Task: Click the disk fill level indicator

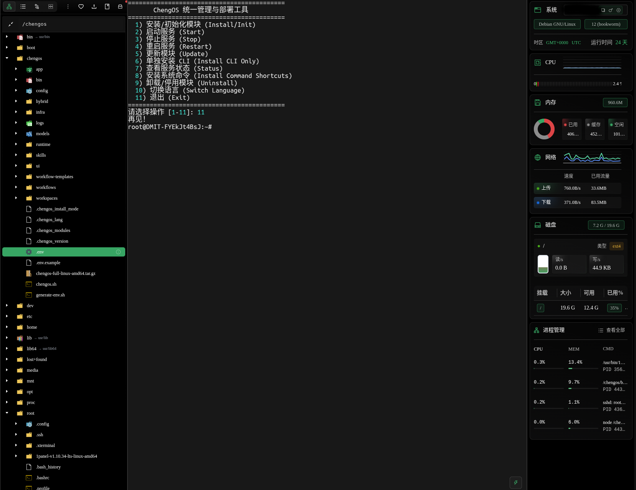Action: click(x=543, y=264)
